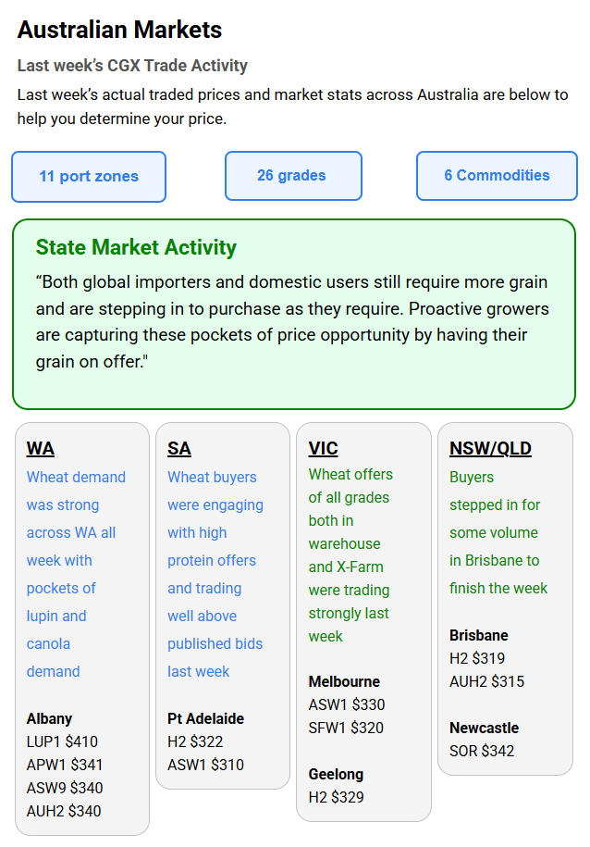The image size is (590, 847).
Task: Click the State Market Activity heading
Action: [136, 247]
